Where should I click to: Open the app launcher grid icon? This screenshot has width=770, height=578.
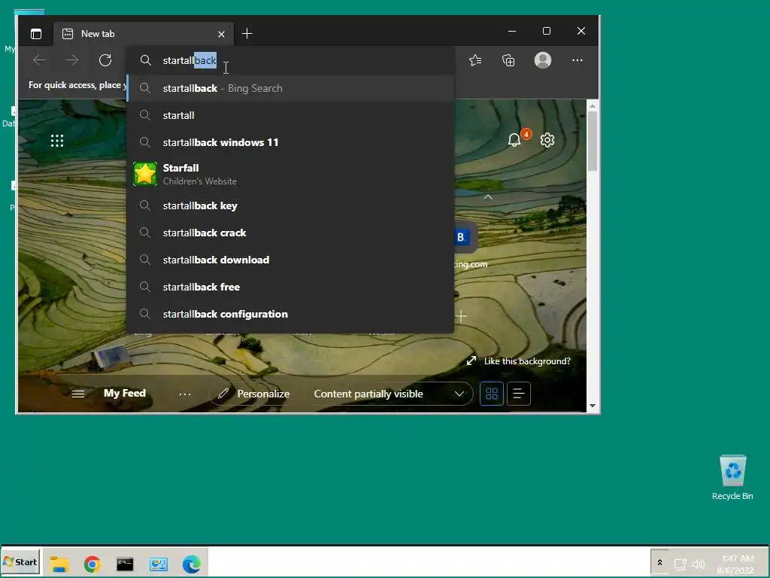[x=57, y=141]
